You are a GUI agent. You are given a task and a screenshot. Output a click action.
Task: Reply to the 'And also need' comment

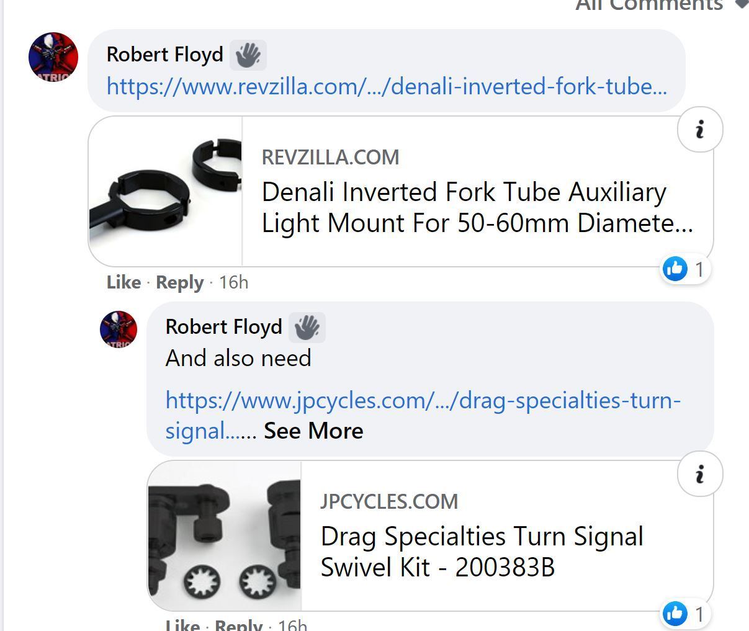point(238,625)
